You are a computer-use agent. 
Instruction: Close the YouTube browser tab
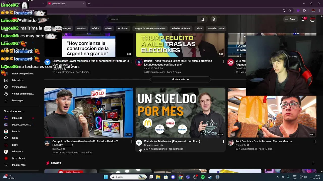tap(83, 4)
